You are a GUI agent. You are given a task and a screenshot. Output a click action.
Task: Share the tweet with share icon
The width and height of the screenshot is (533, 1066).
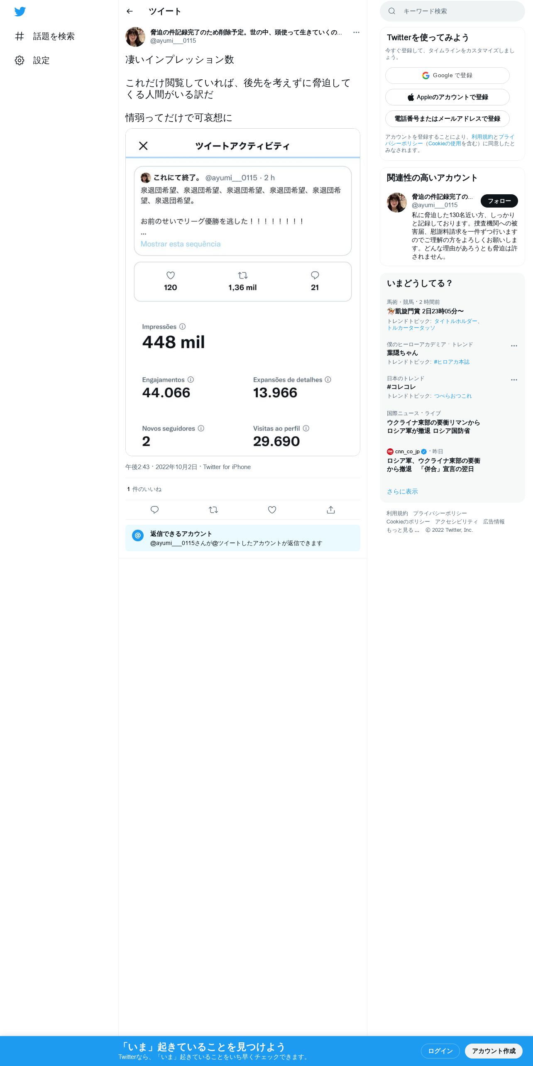pos(331,510)
